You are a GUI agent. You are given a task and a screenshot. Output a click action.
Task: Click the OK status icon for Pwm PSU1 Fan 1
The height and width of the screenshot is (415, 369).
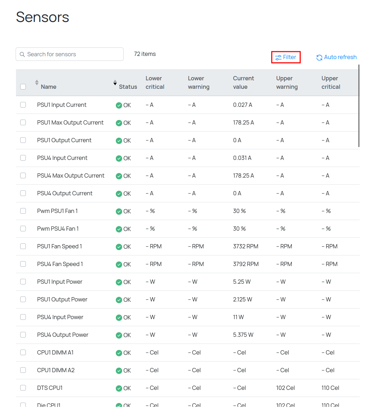[119, 211]
